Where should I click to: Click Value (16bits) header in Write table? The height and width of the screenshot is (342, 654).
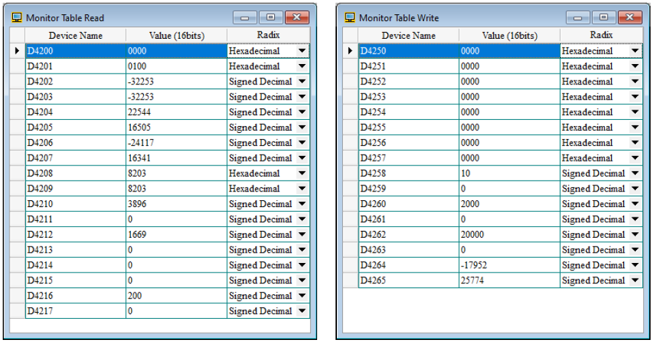509,35
